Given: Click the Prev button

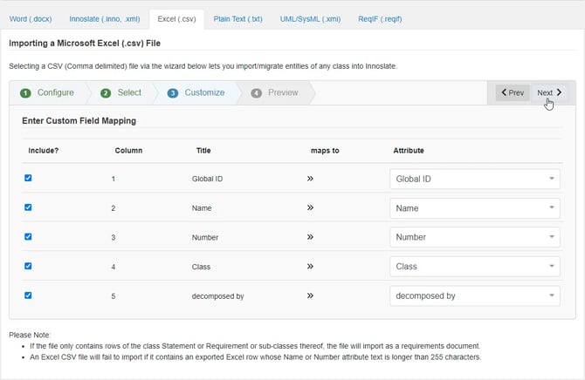Looking at the screenshot, I should (x=513, y=92).
